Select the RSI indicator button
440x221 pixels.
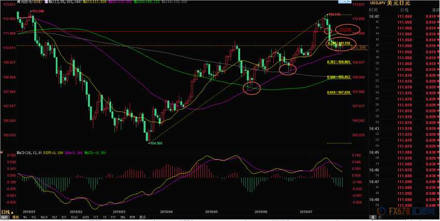(x=64, y=217)
